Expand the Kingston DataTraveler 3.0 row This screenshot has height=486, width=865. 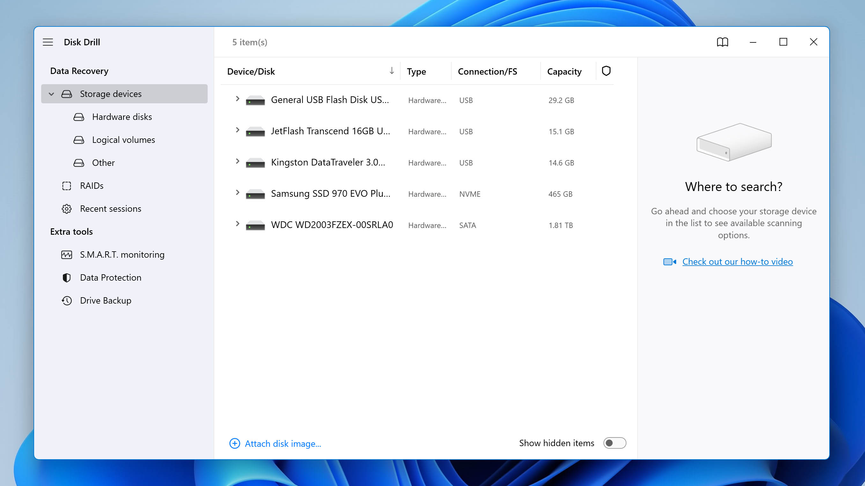(x=237, y=161)
